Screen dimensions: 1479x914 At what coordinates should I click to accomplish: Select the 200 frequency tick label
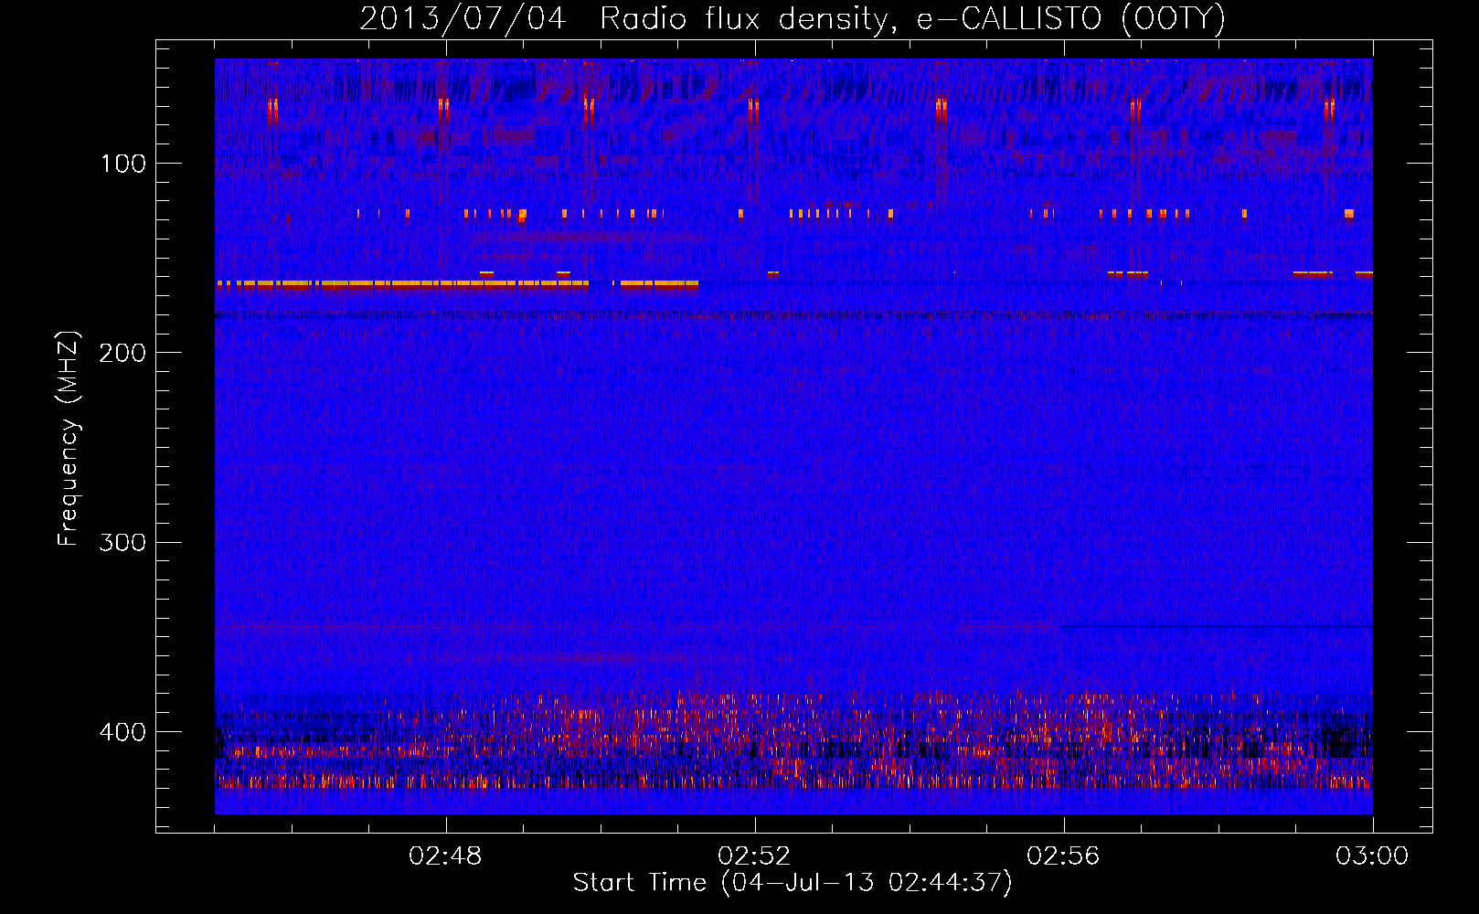(122, 353)
